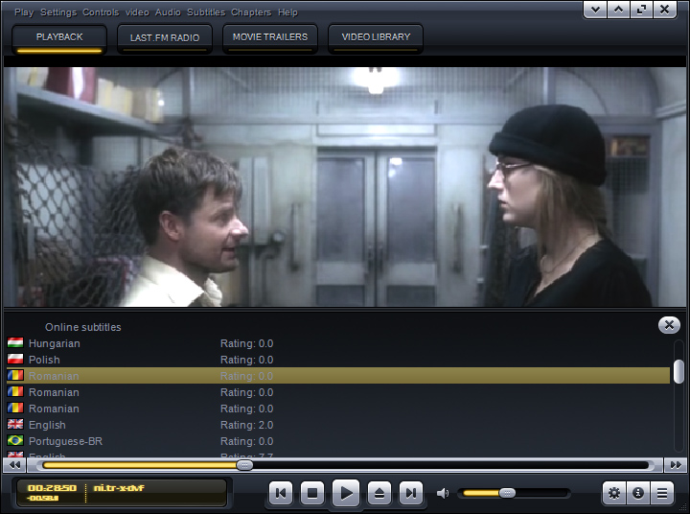Open the Play menu

tap(24, 12)
